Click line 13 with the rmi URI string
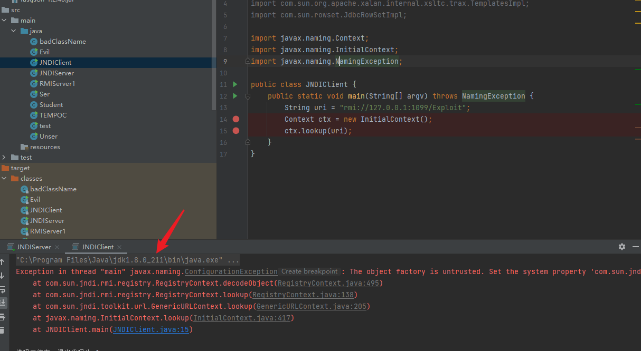Image resolution: width=641 pixels, height=351 pixels. coord(377,108)
